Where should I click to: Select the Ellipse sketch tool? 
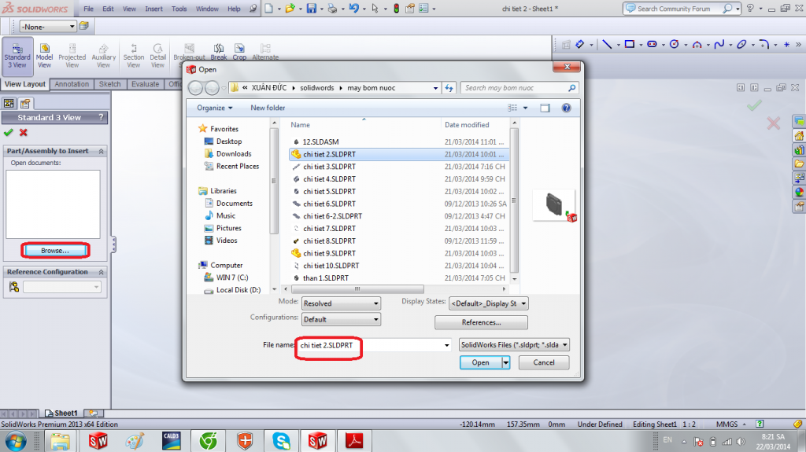pyautogui.click(x=741, y=44)
